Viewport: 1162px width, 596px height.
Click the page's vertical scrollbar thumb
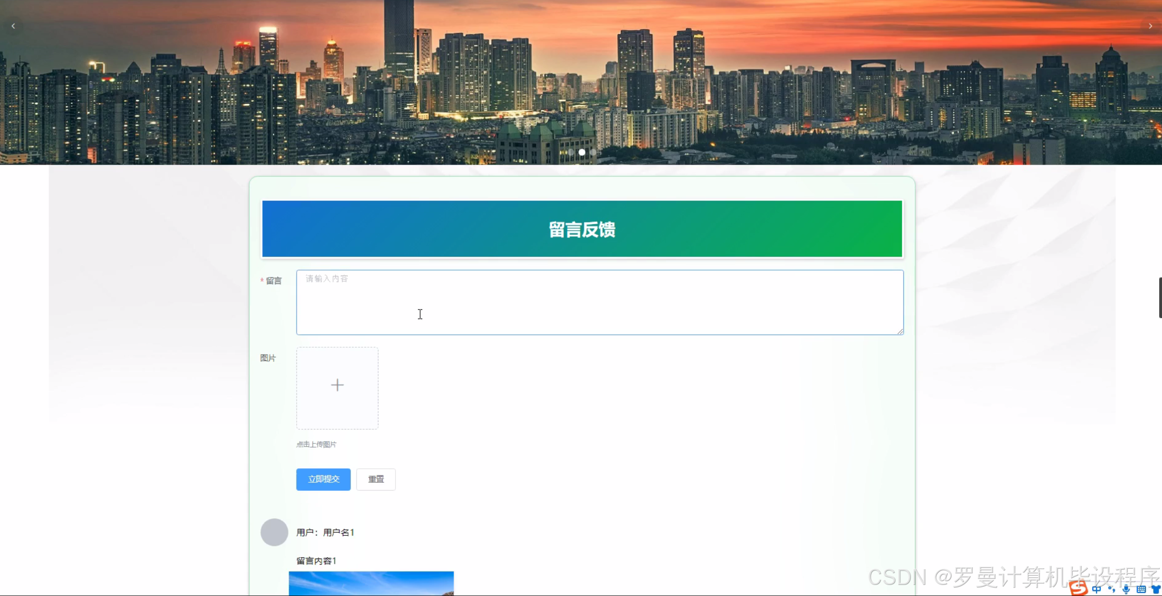coord(1160,298)
